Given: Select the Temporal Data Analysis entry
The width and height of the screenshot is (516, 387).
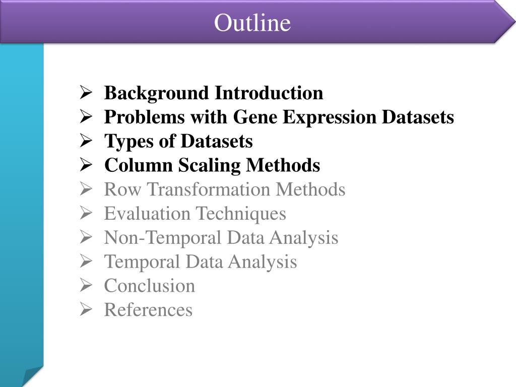Looking at the screenshot, I should point(201,262).
